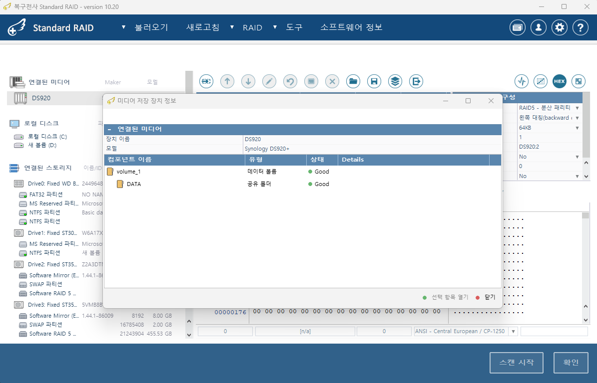Viewport: 597px width, 383px height.
Task: Open dropdown arrow before RAID menu
Action: pyautogui.click(x=232, y=27)
